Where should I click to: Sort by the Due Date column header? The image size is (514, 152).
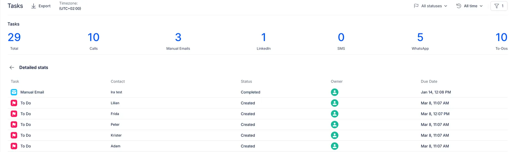coord(429,82)
